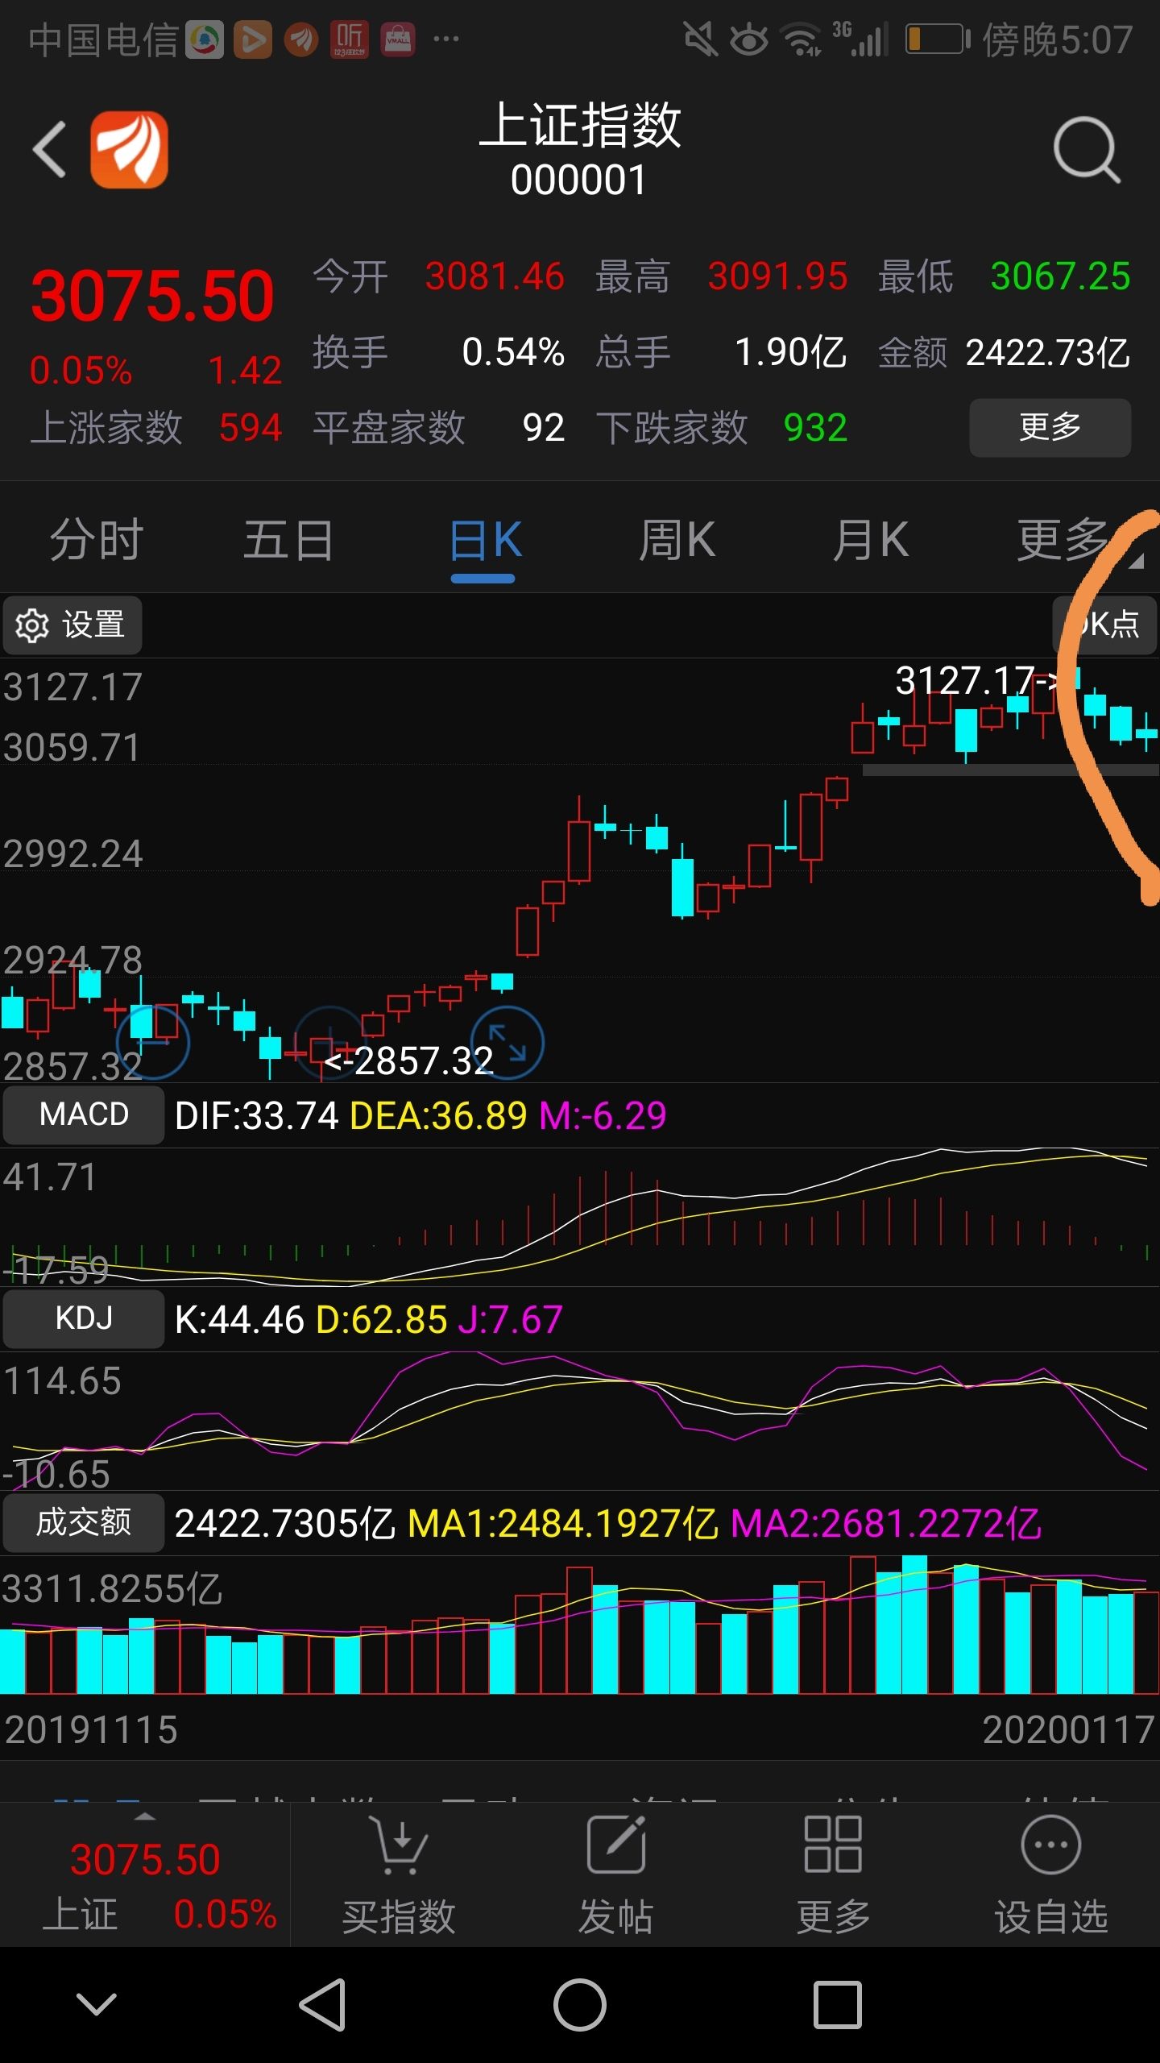Tap the post edit pencil icon
The height and width of the screenshot is (2063, 1160).
(615, 1845)
